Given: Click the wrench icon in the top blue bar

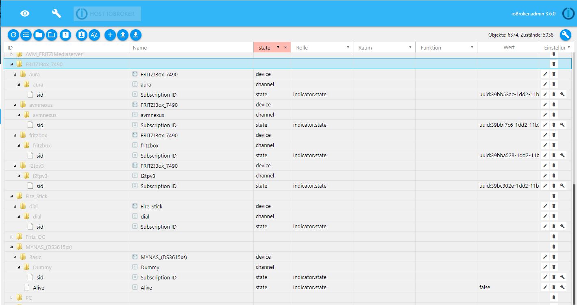Looking at the screenshot, I should click(57, 13).
